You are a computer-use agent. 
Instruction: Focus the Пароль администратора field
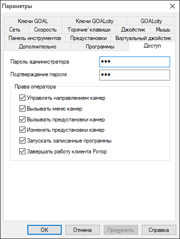[135, 62]
